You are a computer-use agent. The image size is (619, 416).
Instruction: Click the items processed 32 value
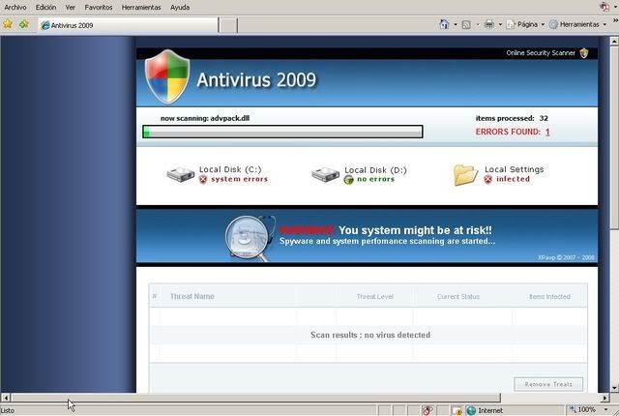544,118
